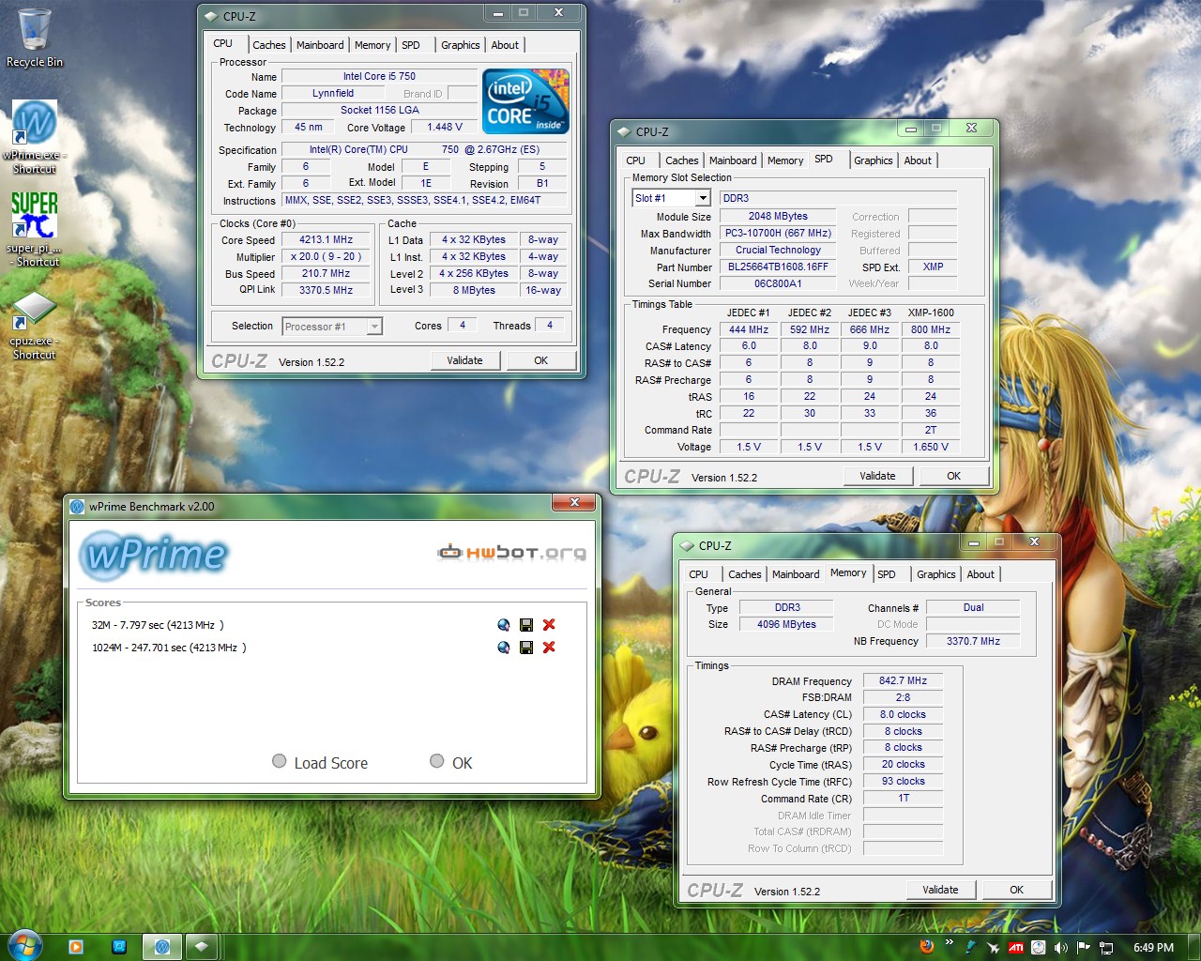The height and width of the screenshot is (961, 1201).
Task: Switch to CPU-Z via its taskbar button
Action: 201,947
